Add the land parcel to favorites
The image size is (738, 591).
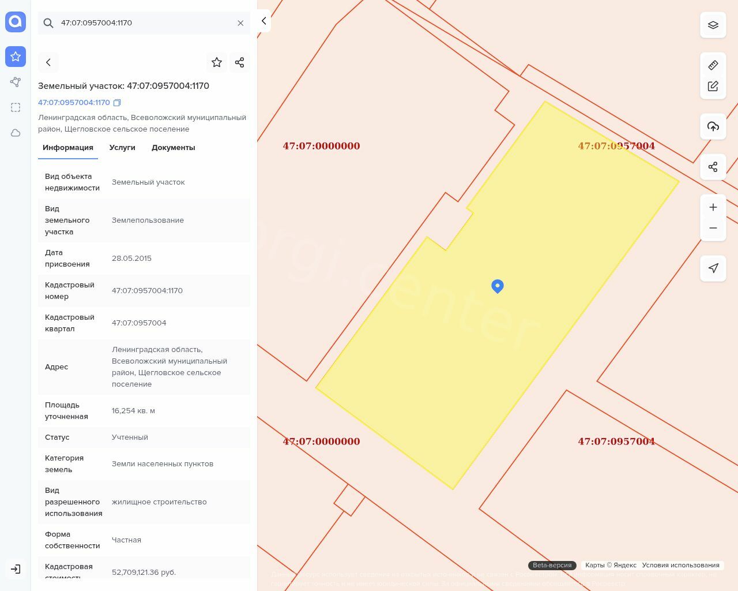(217, 62)
